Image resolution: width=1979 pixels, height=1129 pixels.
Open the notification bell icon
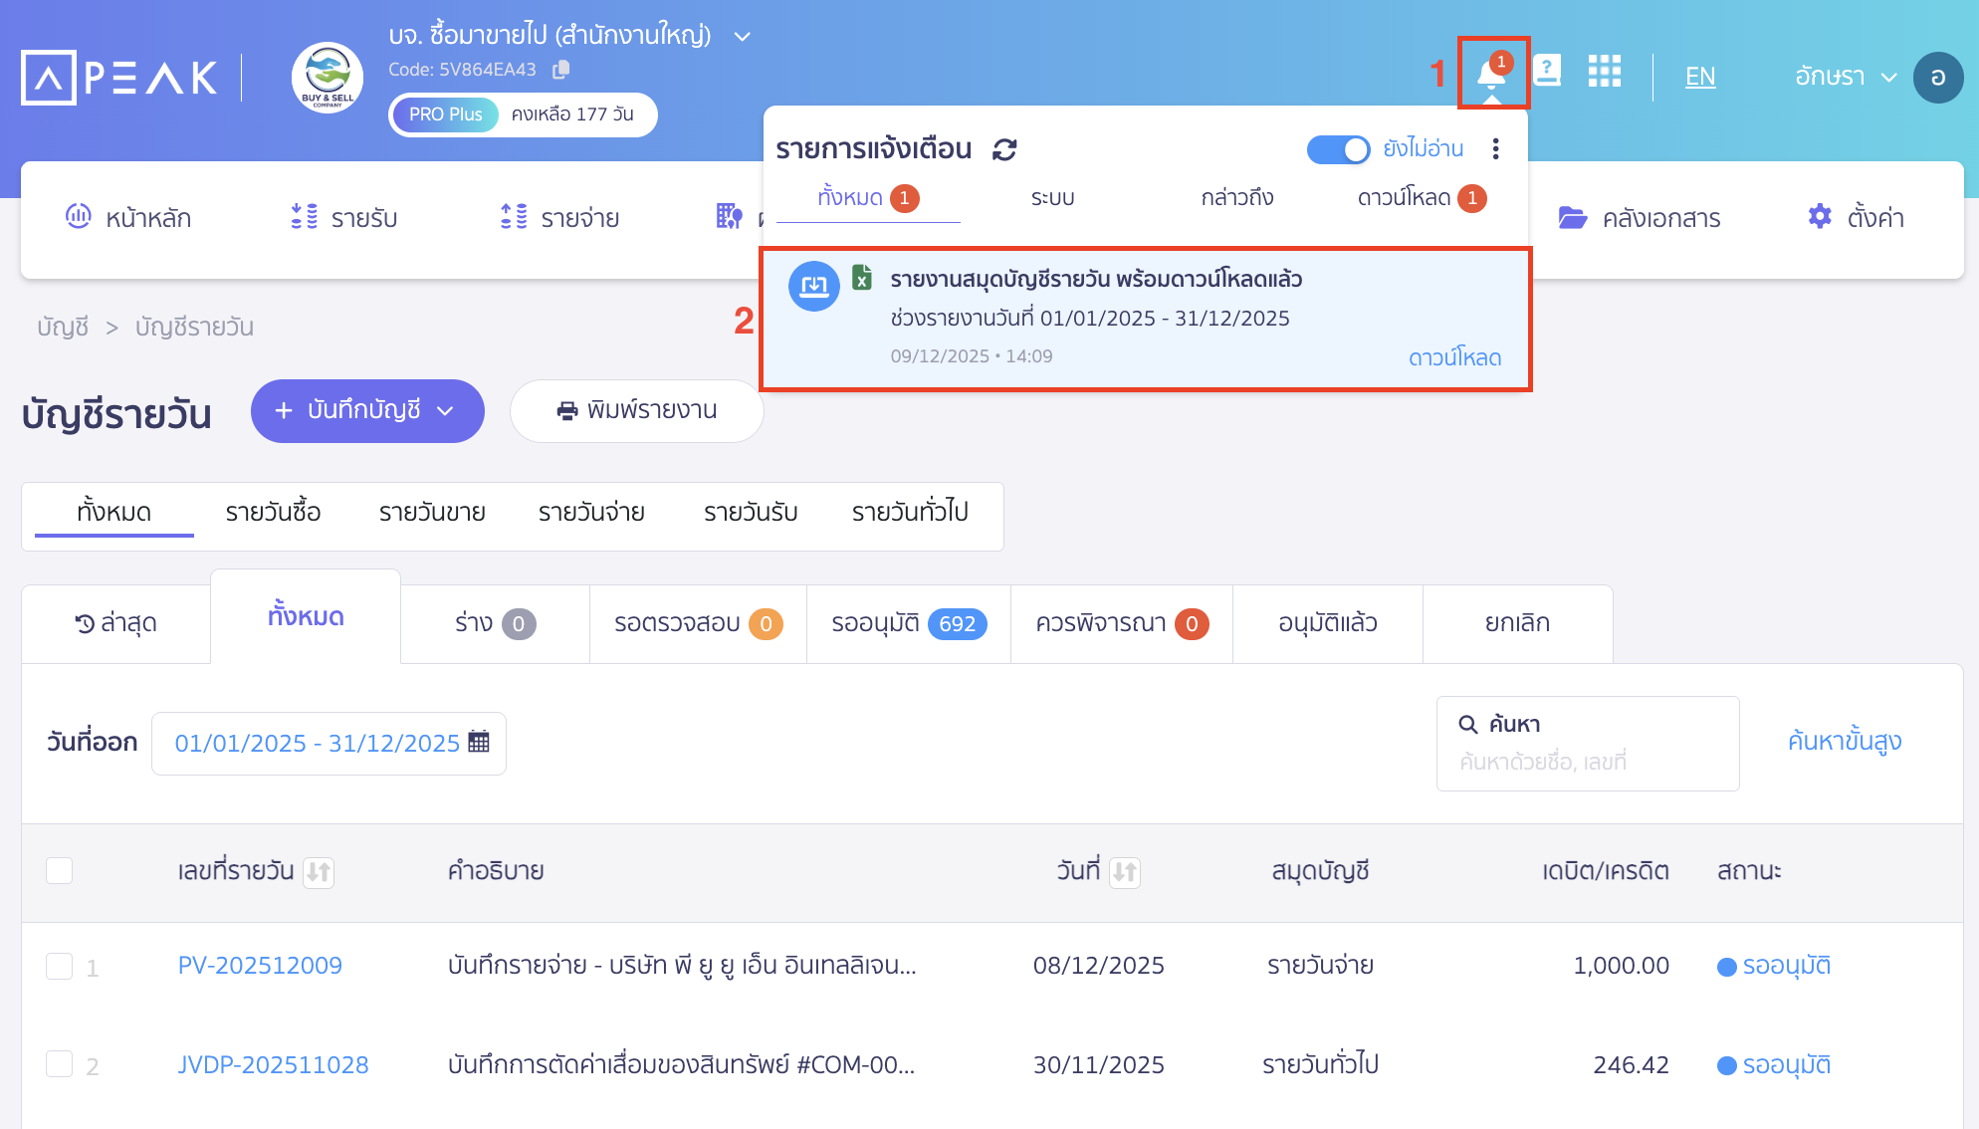pyautogui.click(x=1490, y=73)
